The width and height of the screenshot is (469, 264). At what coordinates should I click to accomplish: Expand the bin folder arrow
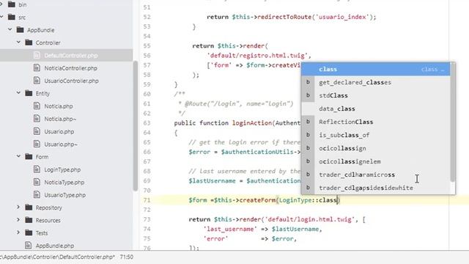[x=1, y=4]
